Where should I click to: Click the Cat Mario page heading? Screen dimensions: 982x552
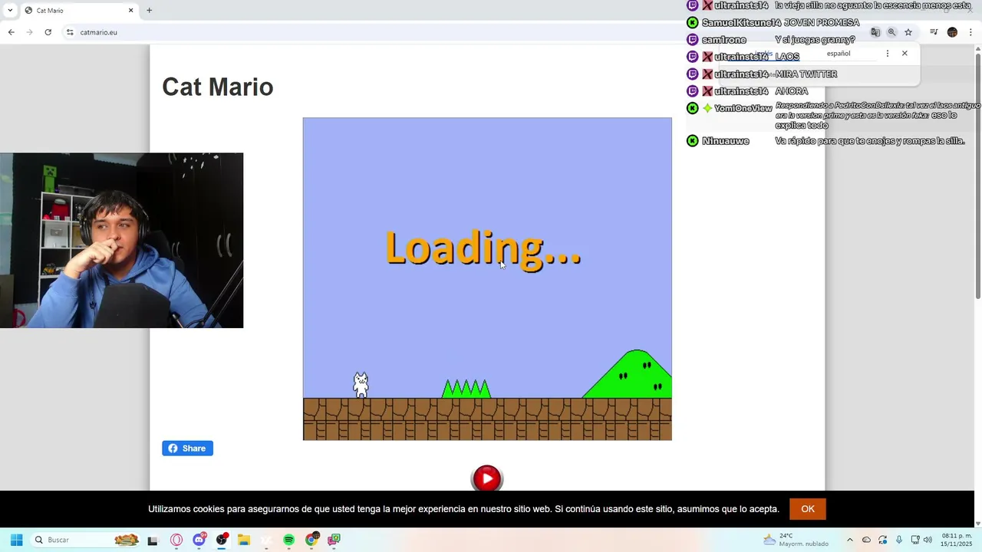(218, 87)
